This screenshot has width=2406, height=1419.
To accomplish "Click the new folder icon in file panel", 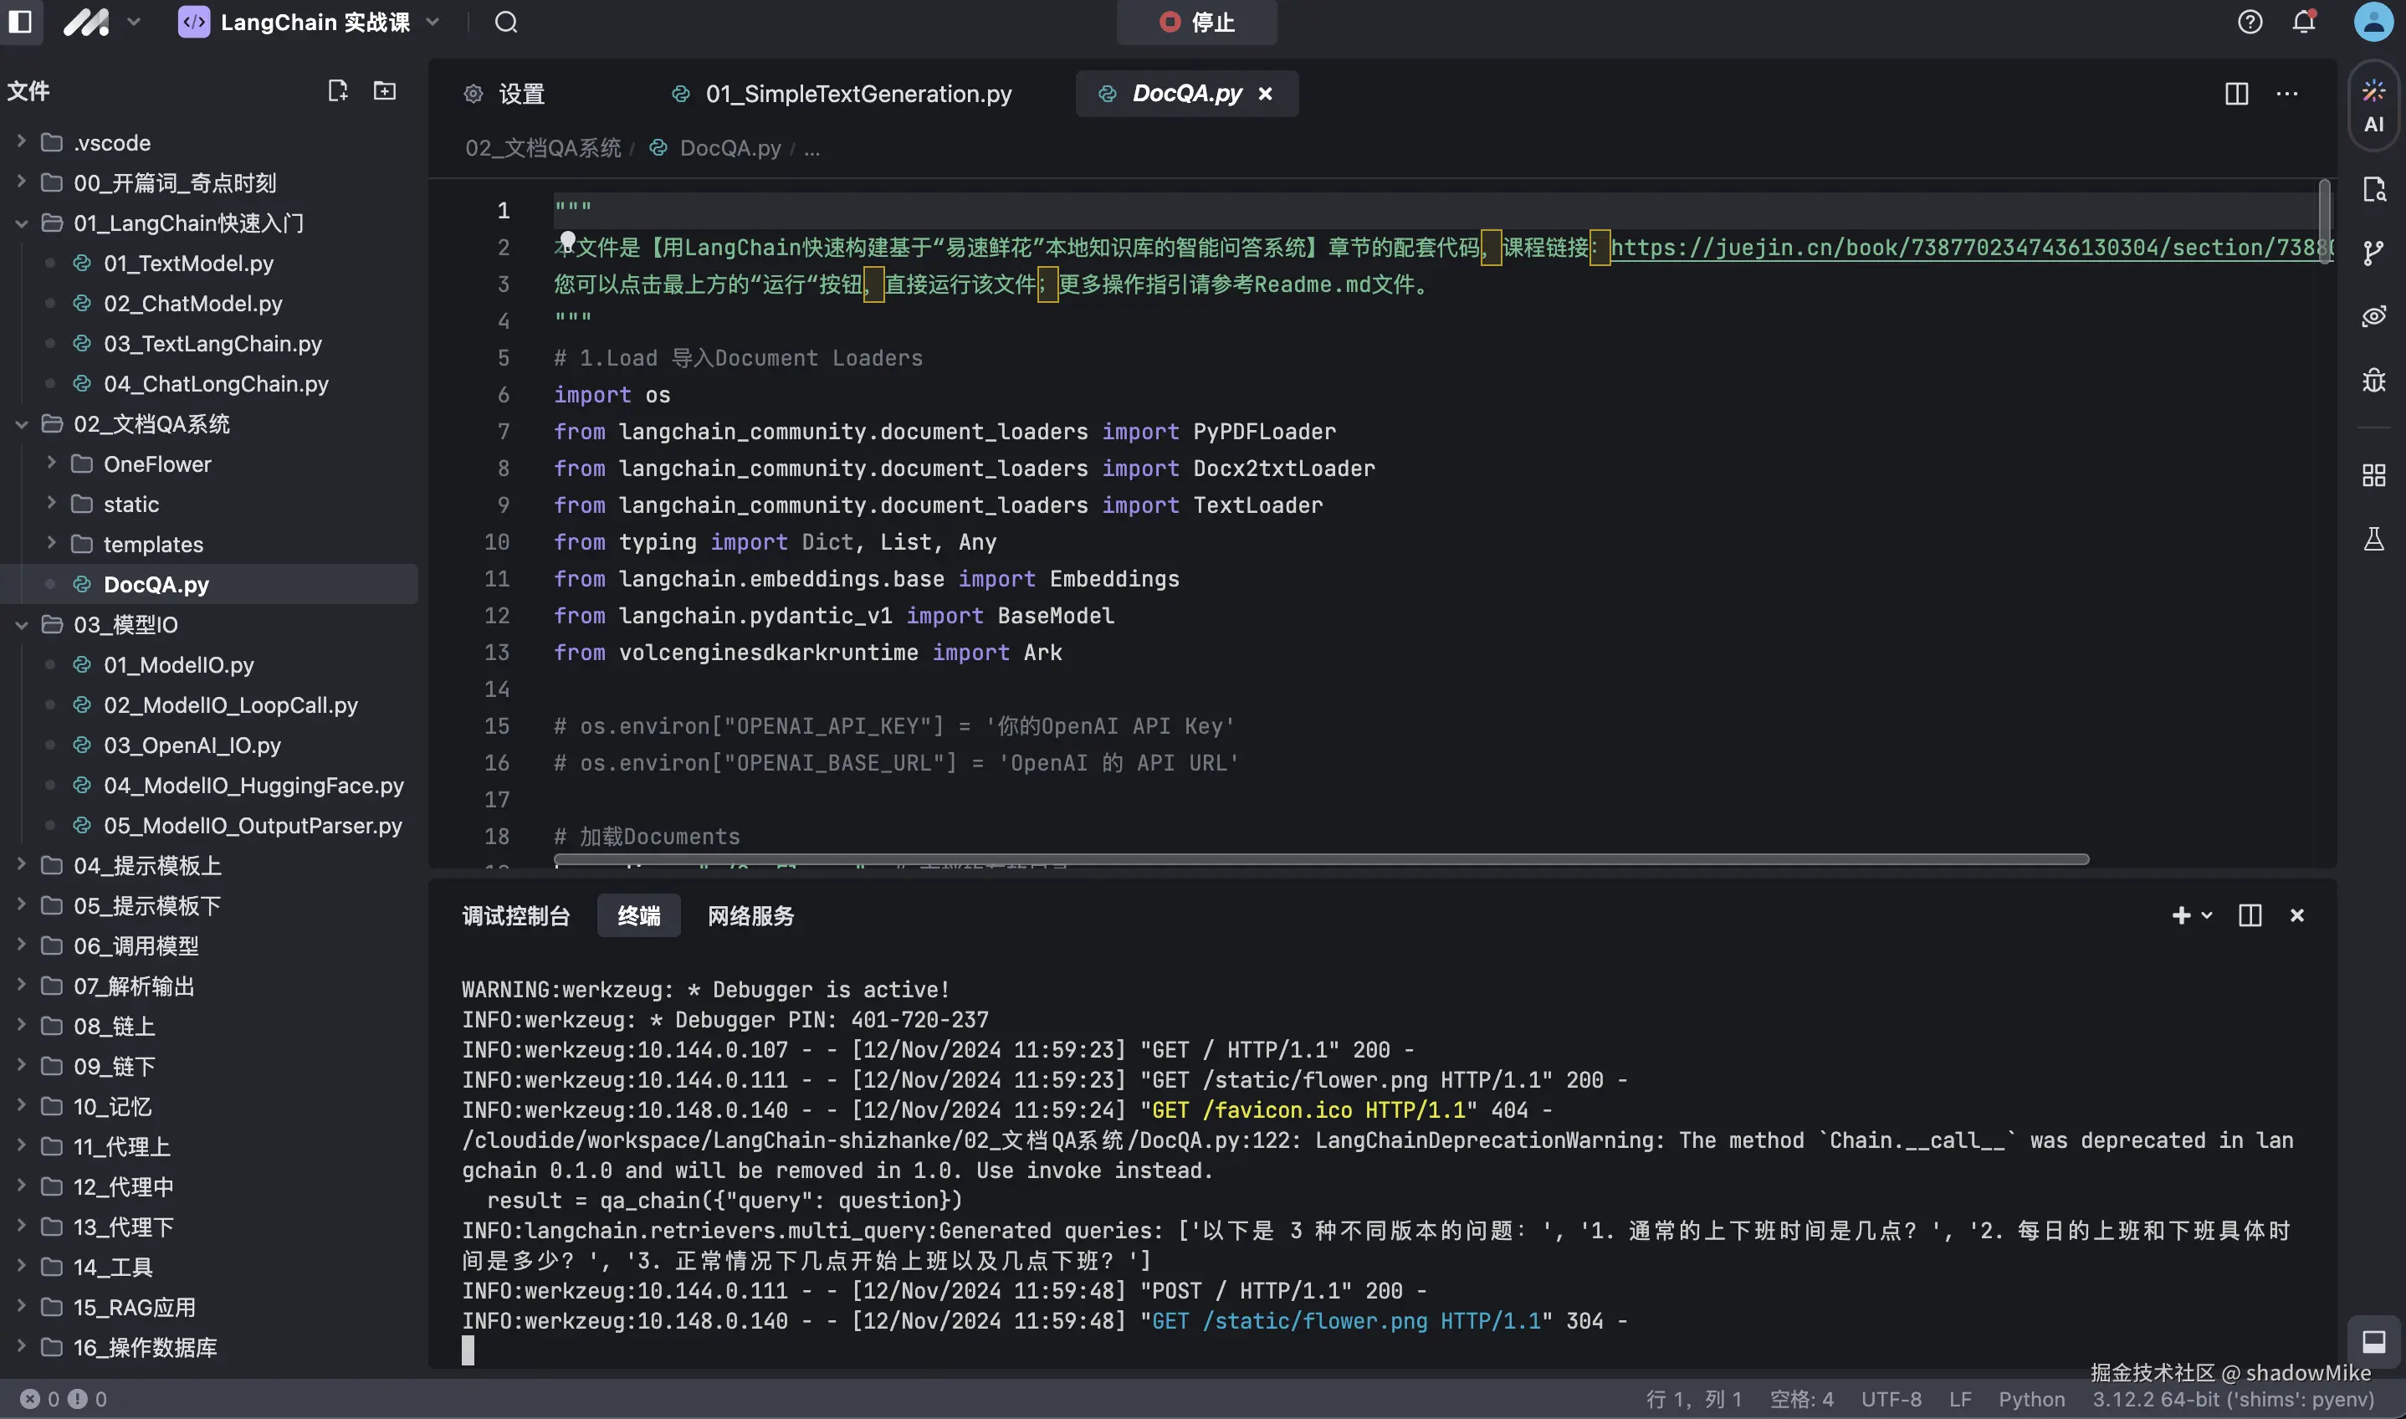I will coord(384,91).
